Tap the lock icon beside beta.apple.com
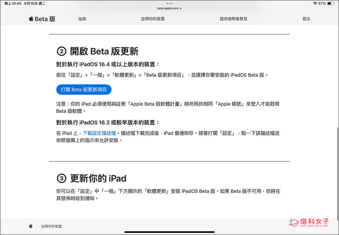 [180, 8]
